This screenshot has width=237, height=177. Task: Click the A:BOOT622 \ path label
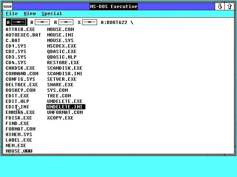coord(117,22)
